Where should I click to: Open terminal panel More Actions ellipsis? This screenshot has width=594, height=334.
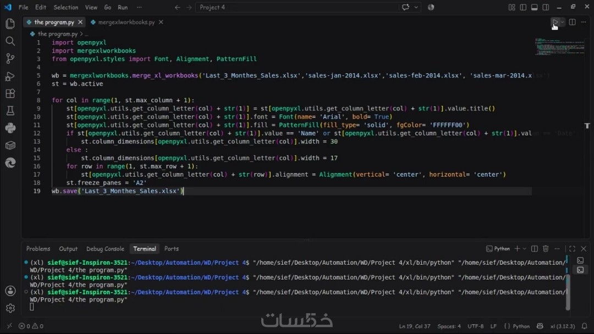pyautogui.click(x=557, y=248)
